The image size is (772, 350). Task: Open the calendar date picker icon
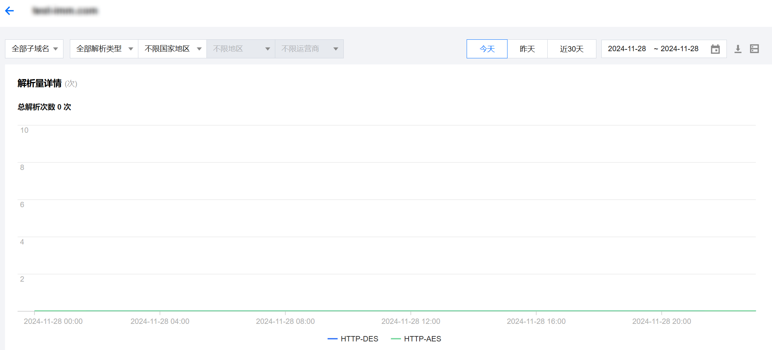tap(715, 49)
